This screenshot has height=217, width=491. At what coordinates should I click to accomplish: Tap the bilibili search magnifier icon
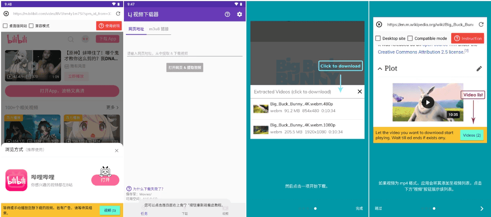(71, 39)
